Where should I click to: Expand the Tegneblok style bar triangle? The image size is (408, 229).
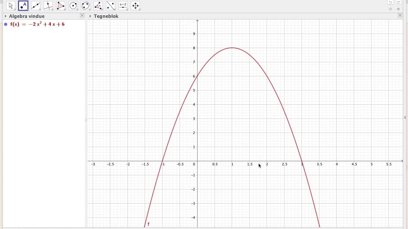coord(90,16)
